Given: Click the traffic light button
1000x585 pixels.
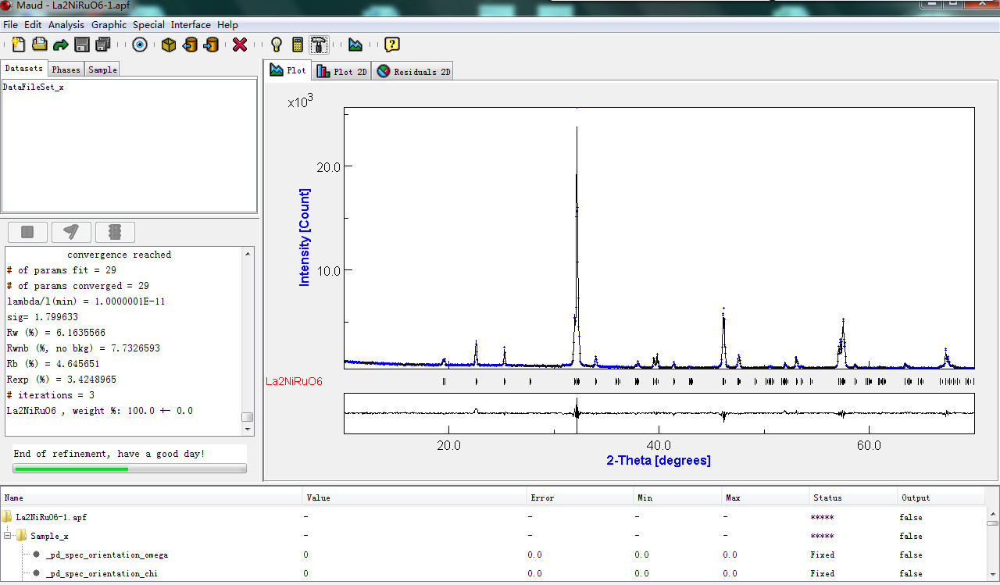Looking at the screenshot, I should coord(115,232).
